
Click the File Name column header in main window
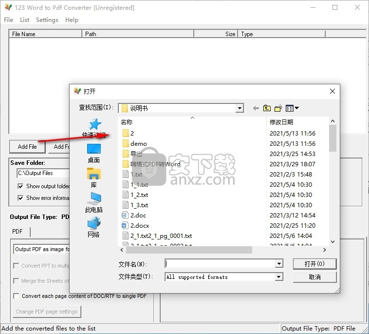pos(45,34)
